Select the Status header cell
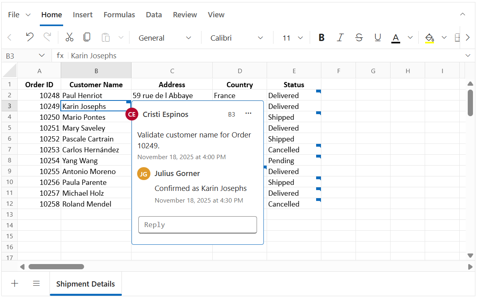This screenshot has height=297, width=477. (x=294, y=84)
